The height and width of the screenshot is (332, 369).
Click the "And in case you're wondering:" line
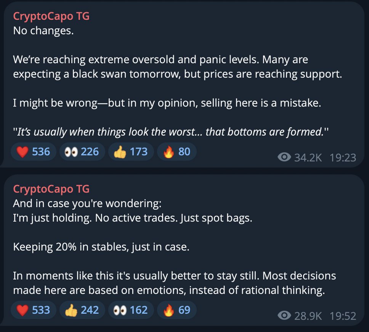tap(87, 203)
